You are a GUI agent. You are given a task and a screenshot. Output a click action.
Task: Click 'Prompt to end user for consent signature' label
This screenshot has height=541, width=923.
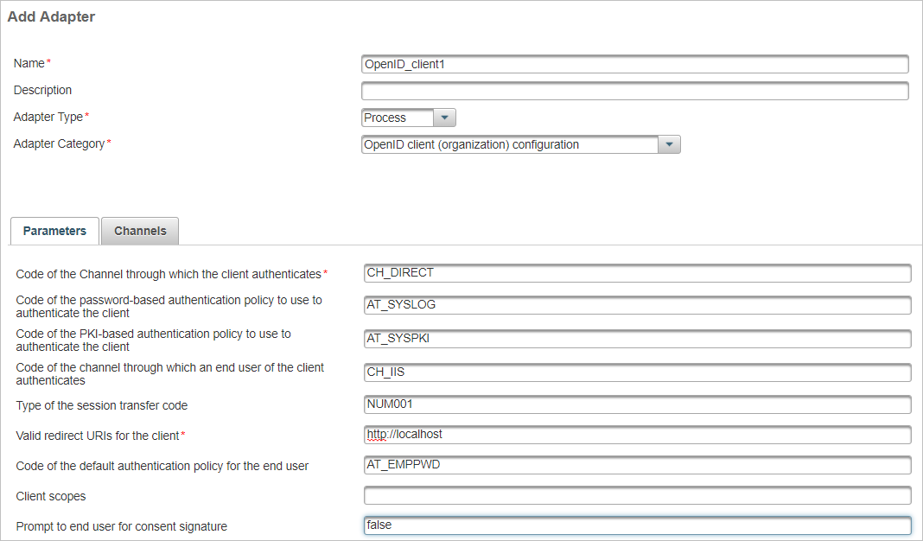(121, 526)
